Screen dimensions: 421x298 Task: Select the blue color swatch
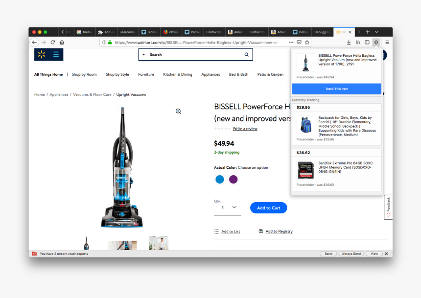pos(220,179)
